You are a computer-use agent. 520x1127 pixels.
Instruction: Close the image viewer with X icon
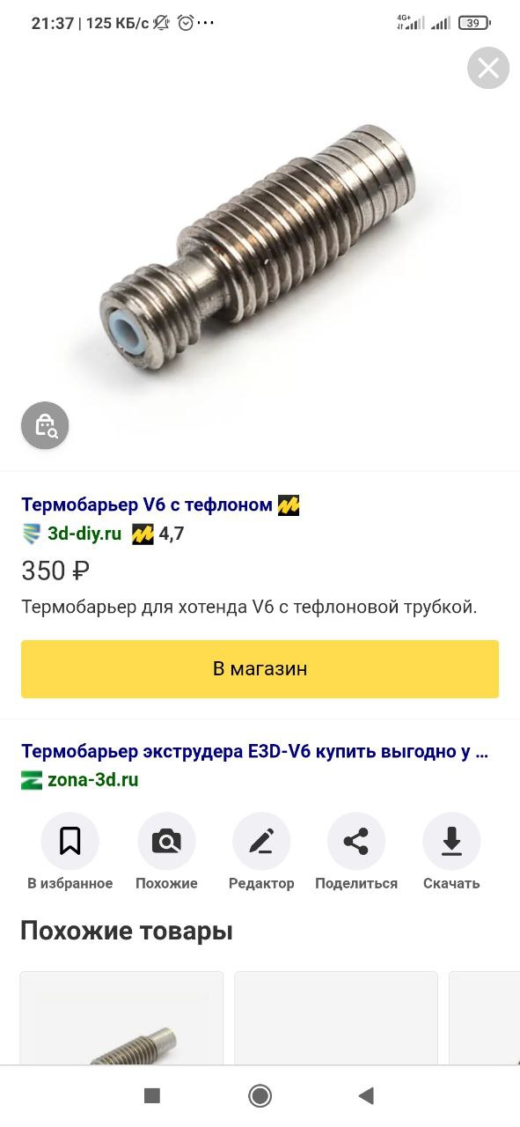pyautogui.click(x=488, y=68)
